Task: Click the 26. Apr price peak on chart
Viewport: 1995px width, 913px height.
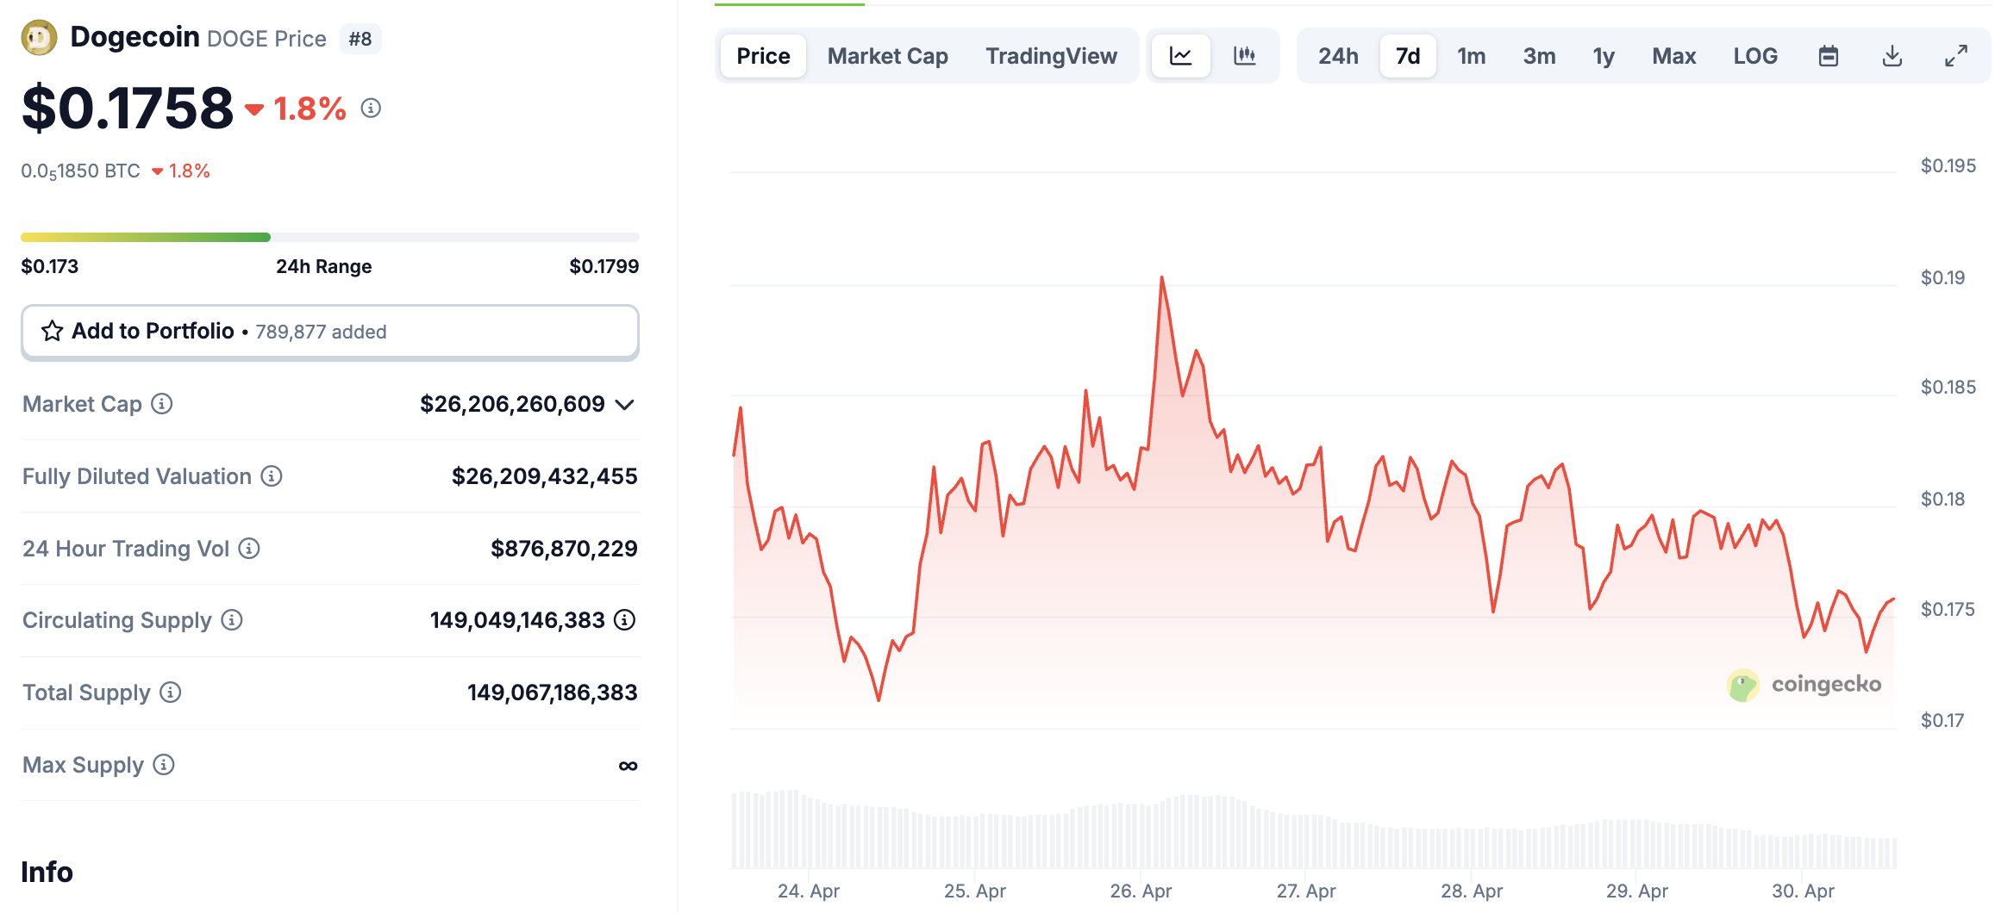Action: click(x=1162, y=277)
